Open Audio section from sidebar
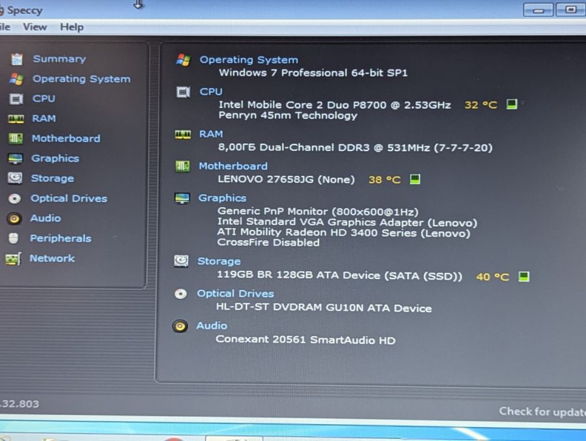 [x=45, y=218]
